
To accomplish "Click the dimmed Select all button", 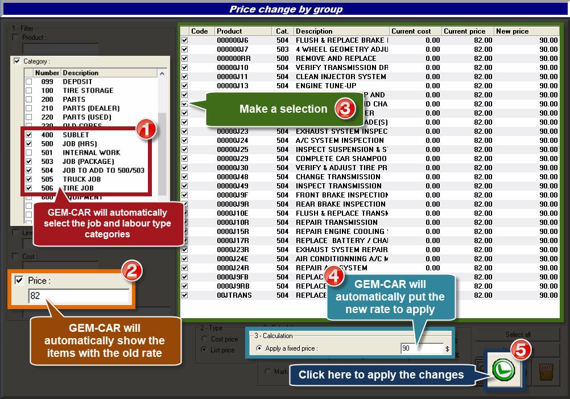I will tap(518, 334).
